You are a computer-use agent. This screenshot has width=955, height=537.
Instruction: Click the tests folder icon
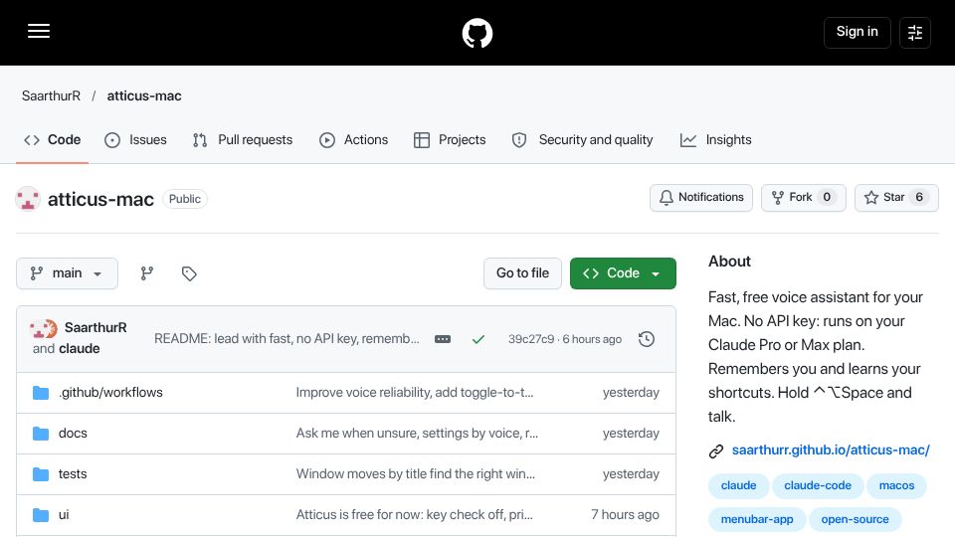[41, 474]
